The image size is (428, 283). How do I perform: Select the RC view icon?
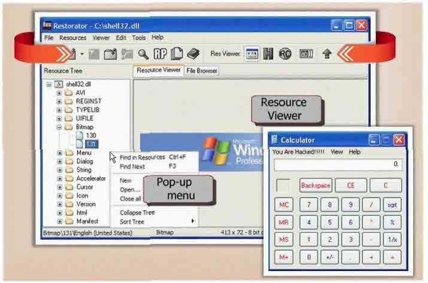285,54
